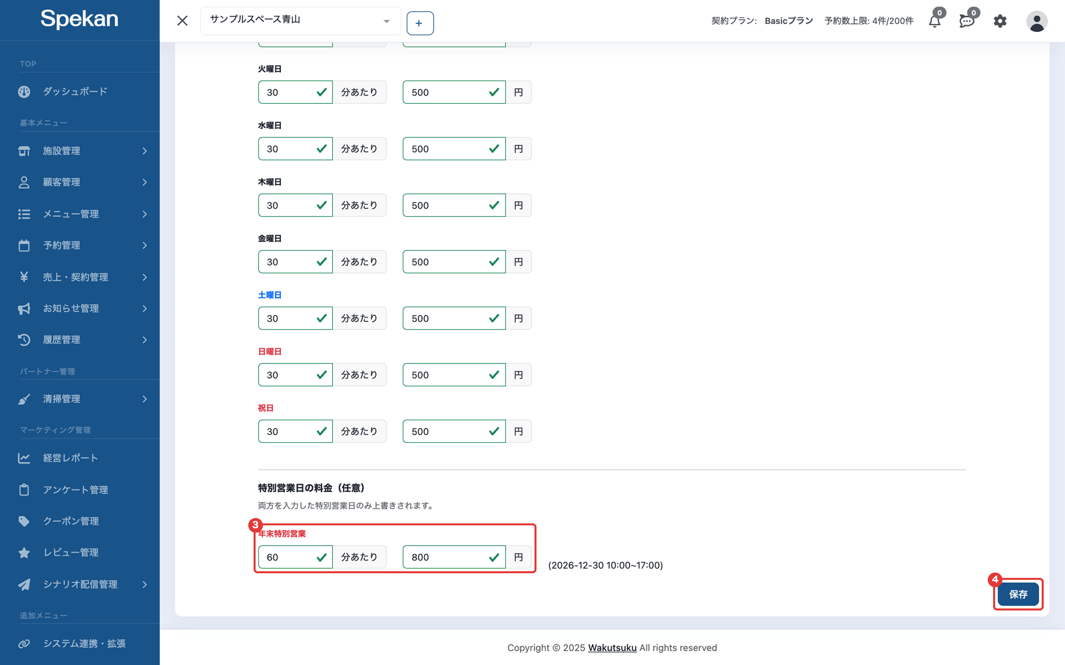Edit the 水曜日 price field
Viewport: 1065px width, 665px height.
[454, 149]
